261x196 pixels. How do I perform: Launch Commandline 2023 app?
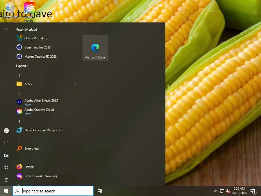pyautogui.click(x=46, y=47)
